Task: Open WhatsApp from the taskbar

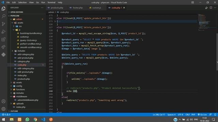Action: pyautogui.click(x=27, y=119)
